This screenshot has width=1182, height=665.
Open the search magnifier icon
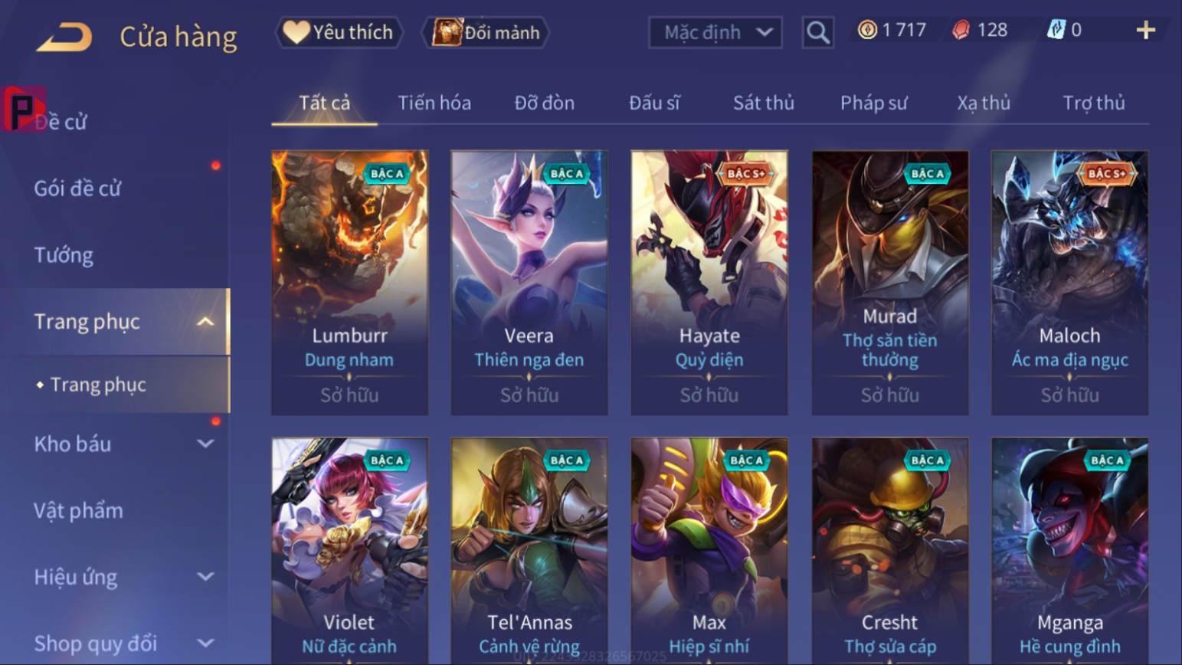point(818,32)
